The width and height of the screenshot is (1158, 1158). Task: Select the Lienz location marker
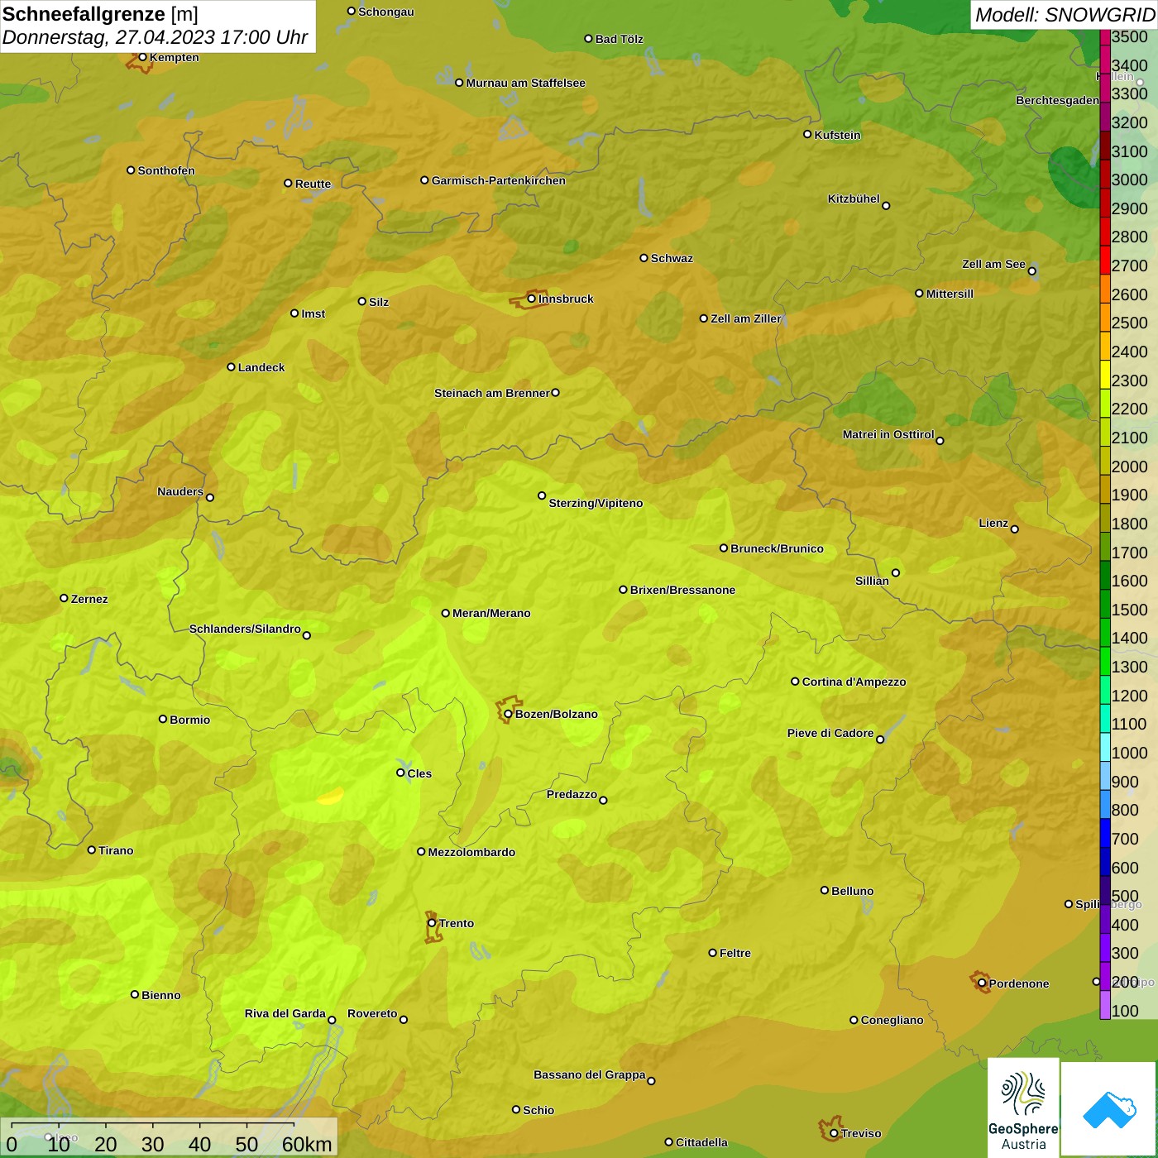point(1015,529)
